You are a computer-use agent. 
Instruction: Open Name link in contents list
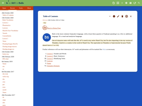tap(49, 63)
